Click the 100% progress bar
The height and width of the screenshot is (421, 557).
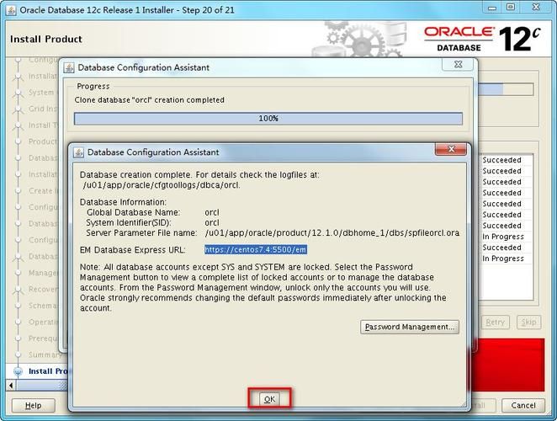(268, 119)
